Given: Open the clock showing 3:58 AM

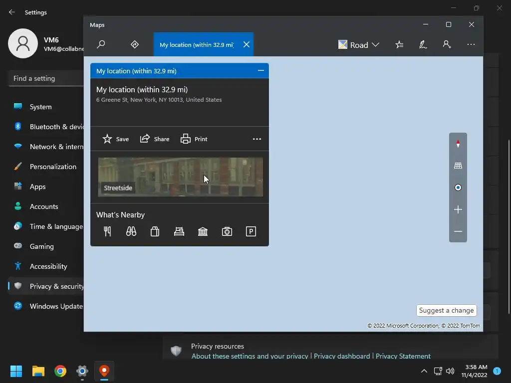Looking at the screenshot, I should click(475, 371).
